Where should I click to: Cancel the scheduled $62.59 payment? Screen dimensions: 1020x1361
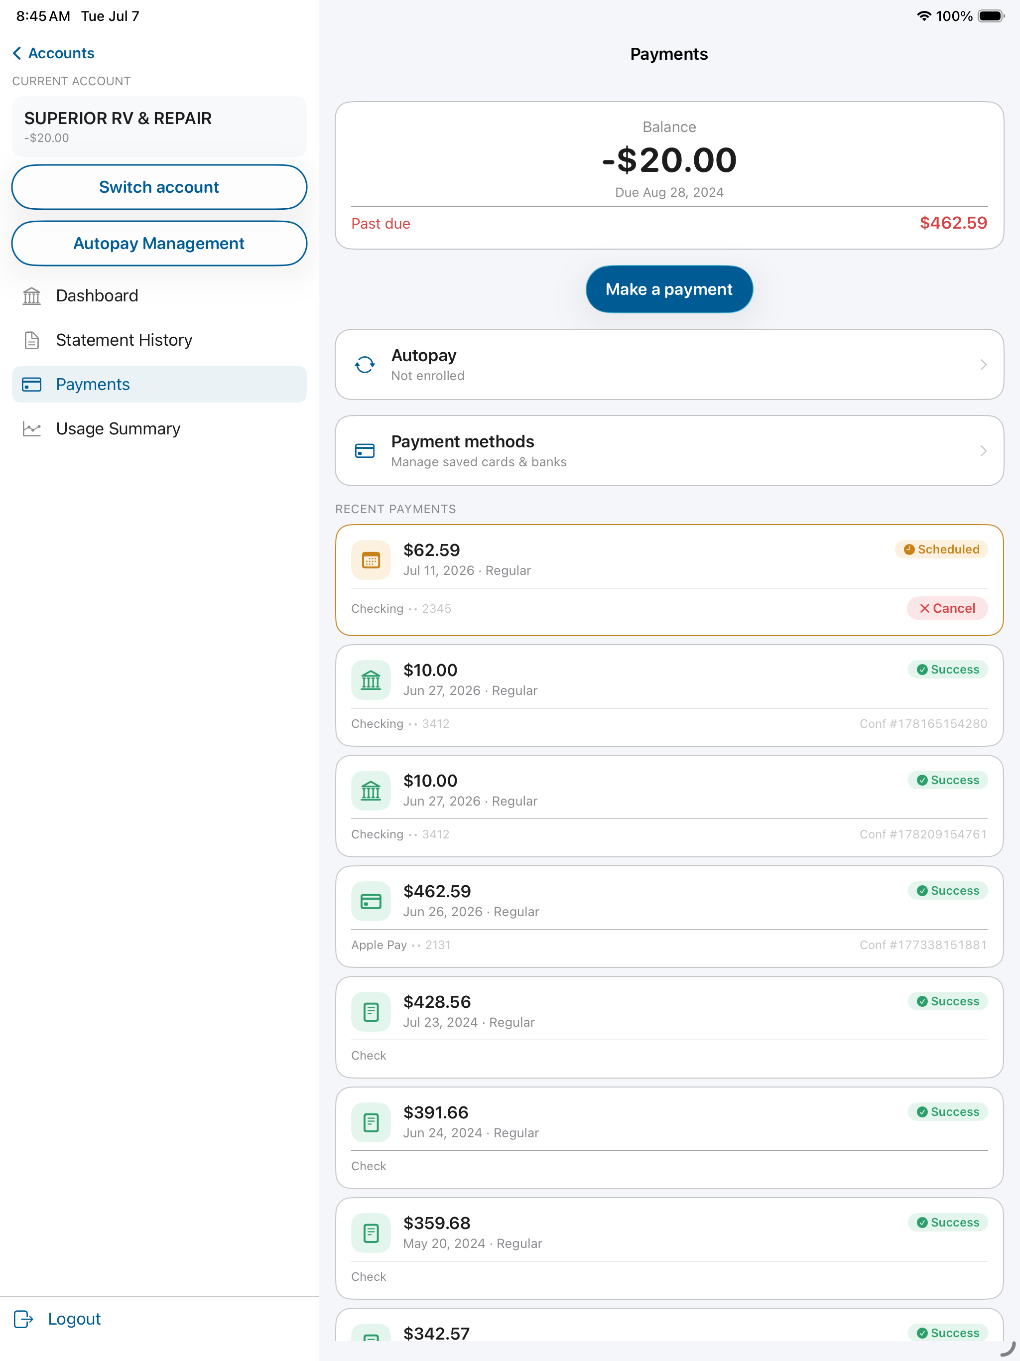point(947,608)
